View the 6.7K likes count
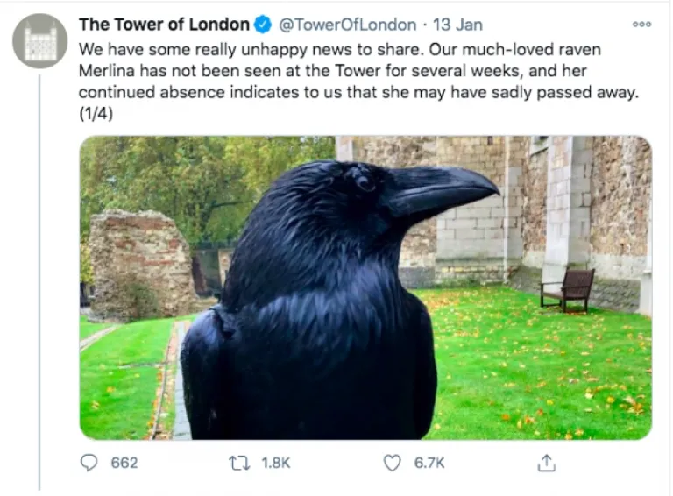The width and height of the screenshot is (673, 496). 429,462
